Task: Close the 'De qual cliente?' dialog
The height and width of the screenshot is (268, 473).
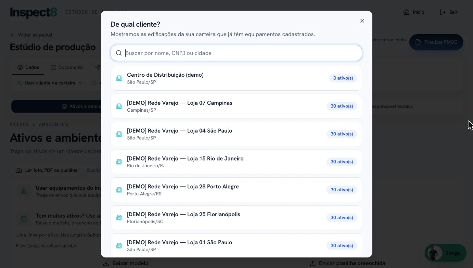Action: [x=362, y=21]
